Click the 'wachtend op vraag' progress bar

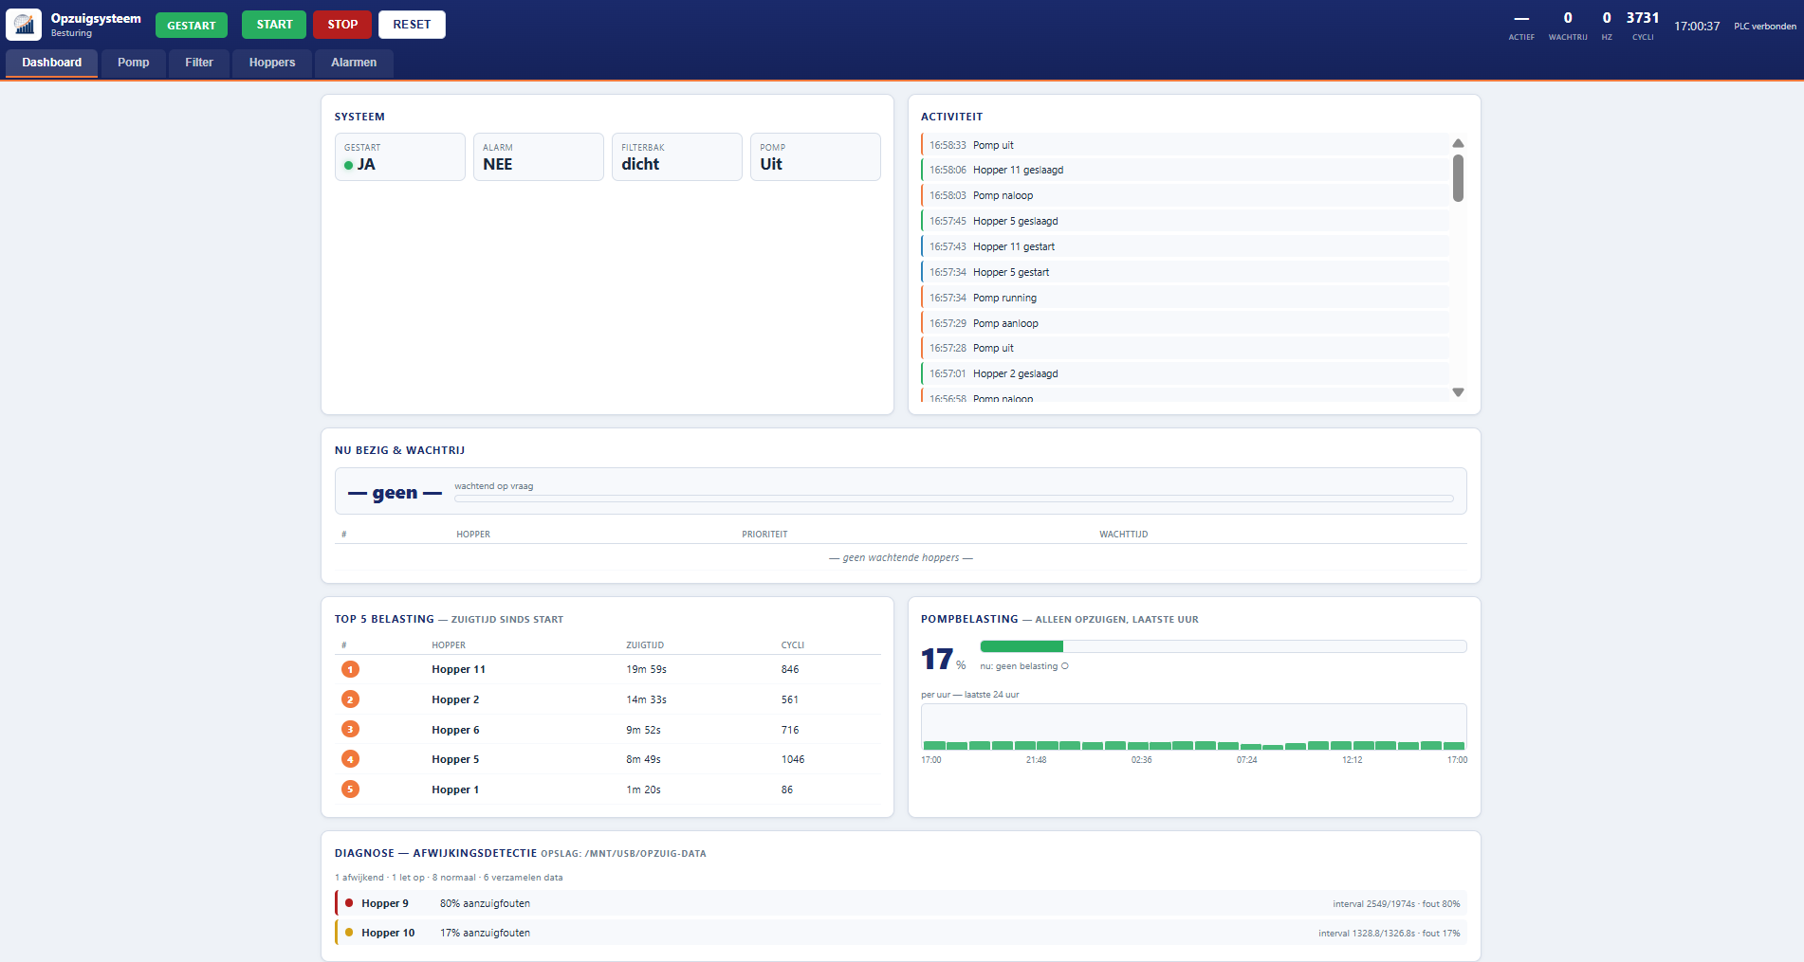click(x=954, y=499)
